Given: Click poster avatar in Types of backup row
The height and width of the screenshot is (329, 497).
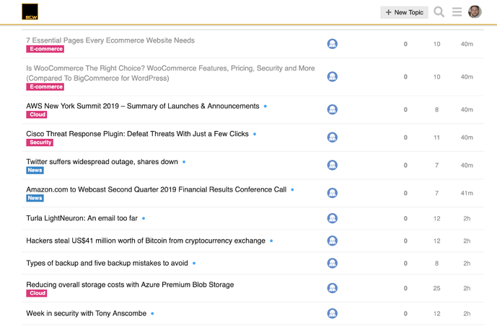Looking at the screenshot, I should [x=333, y=263].
